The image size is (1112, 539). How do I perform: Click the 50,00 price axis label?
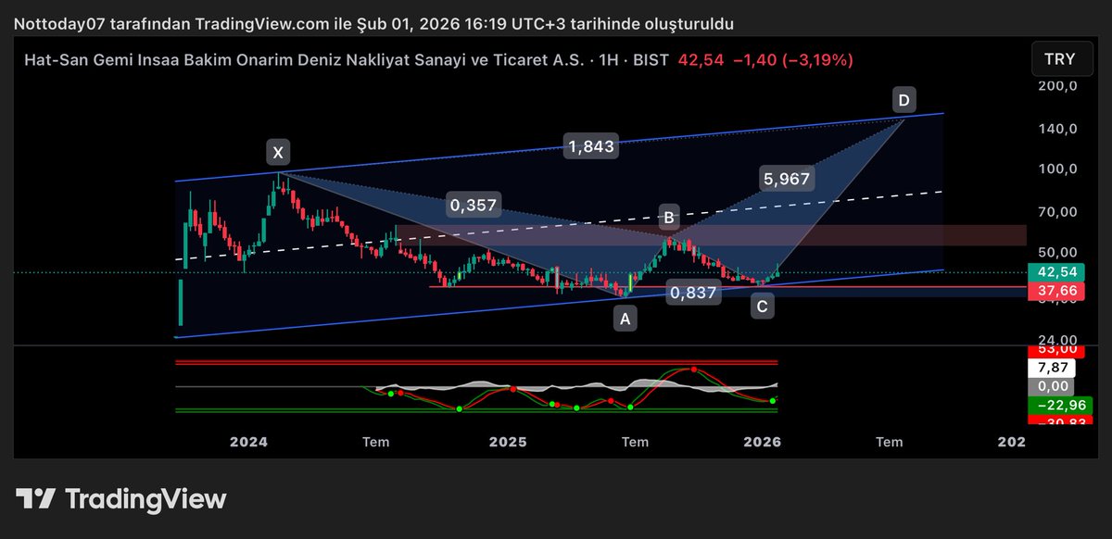[x=1057, y=253]
